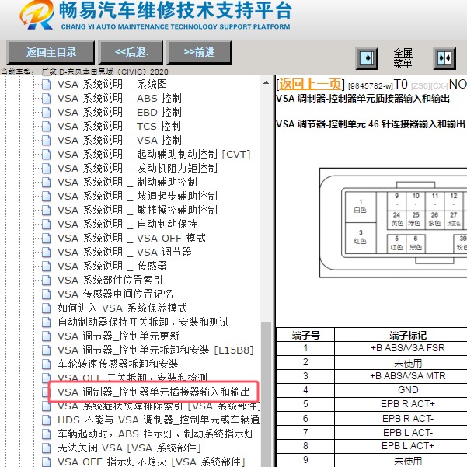Select 如何进入 VSA 系统保养模式
467x467 pixels.
click(x=122, y=308)
